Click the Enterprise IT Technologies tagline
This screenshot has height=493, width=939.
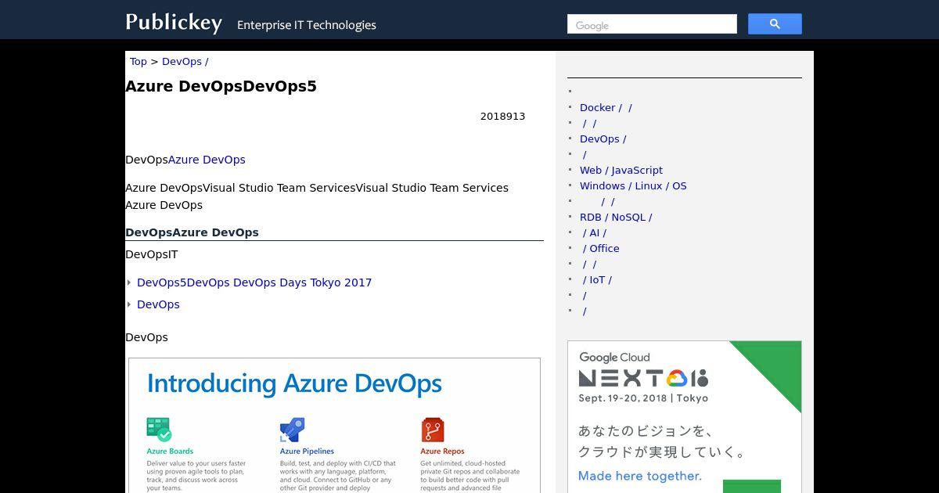coord(307,25)
